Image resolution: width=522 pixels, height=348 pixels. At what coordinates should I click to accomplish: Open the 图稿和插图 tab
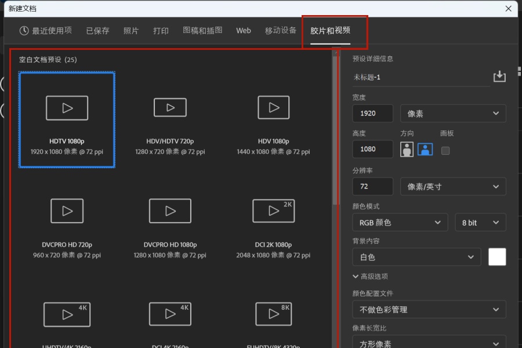click(202, 30)
